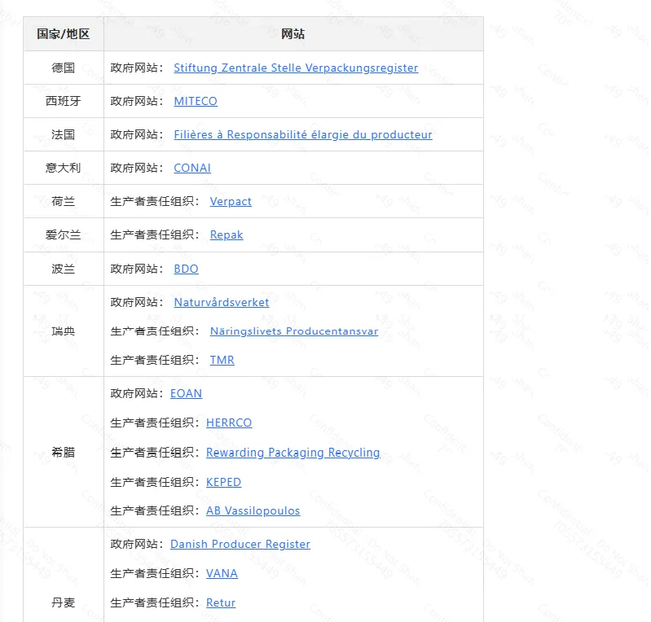Open the CONAI link for Italy

[x=192, y=169]
